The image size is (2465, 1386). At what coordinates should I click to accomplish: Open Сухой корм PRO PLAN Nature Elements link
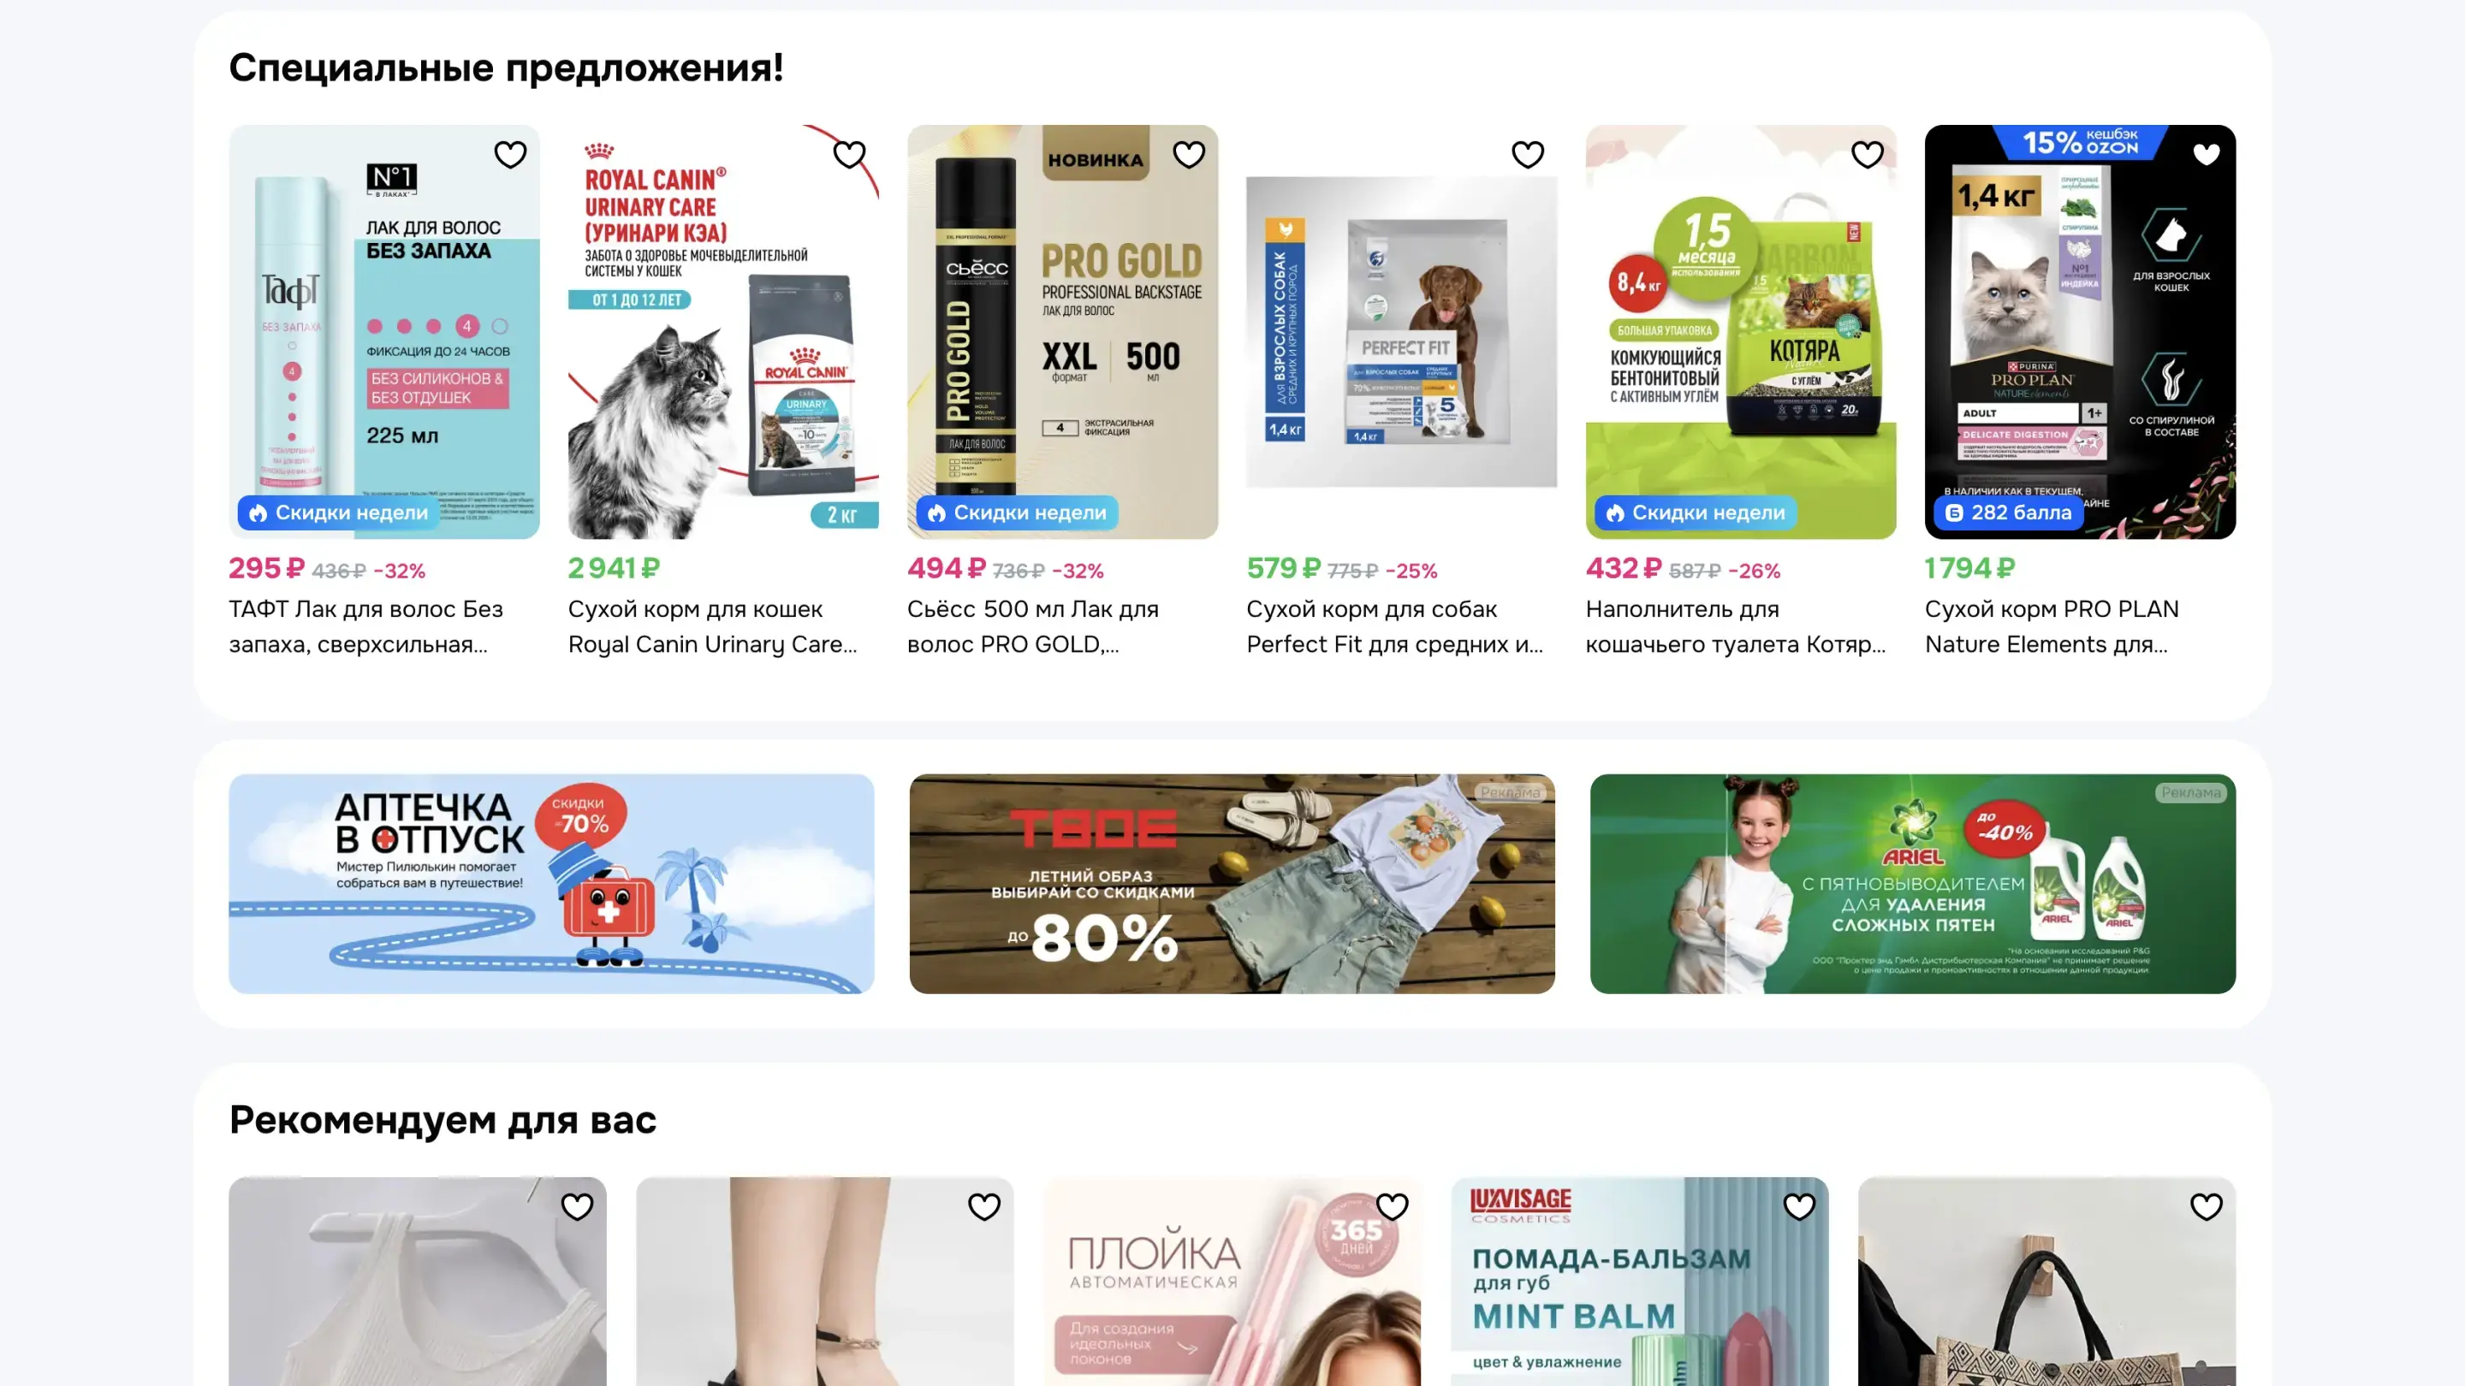click(2052, 626)
